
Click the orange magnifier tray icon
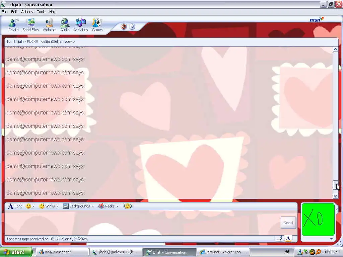coord(318,252)
